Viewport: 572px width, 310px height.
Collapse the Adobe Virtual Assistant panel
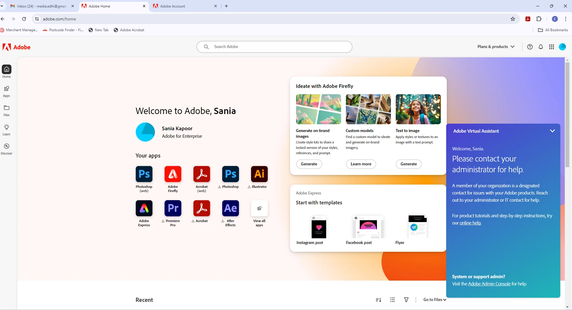pyautogui.click(x=552, y=131)
